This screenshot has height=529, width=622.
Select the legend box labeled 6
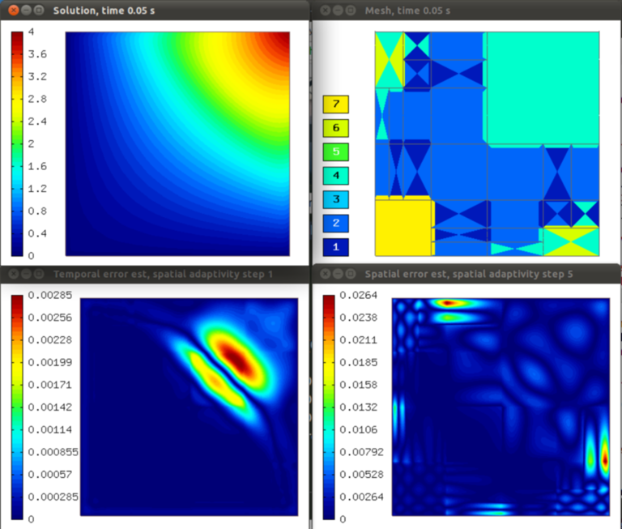335,128
